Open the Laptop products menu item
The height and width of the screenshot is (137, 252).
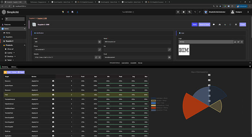pyautogui.click(x=9, y=53)
